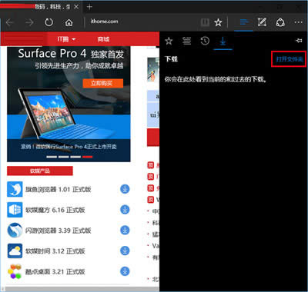
Task: Switch to History tab in Hub
Action: pyautogui.click(x=205, y=41)
